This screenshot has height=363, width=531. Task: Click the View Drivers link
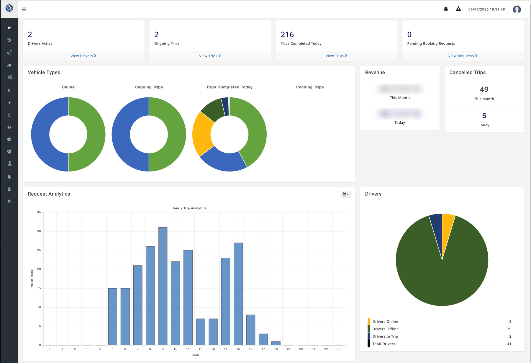click(x=83, y=56)
